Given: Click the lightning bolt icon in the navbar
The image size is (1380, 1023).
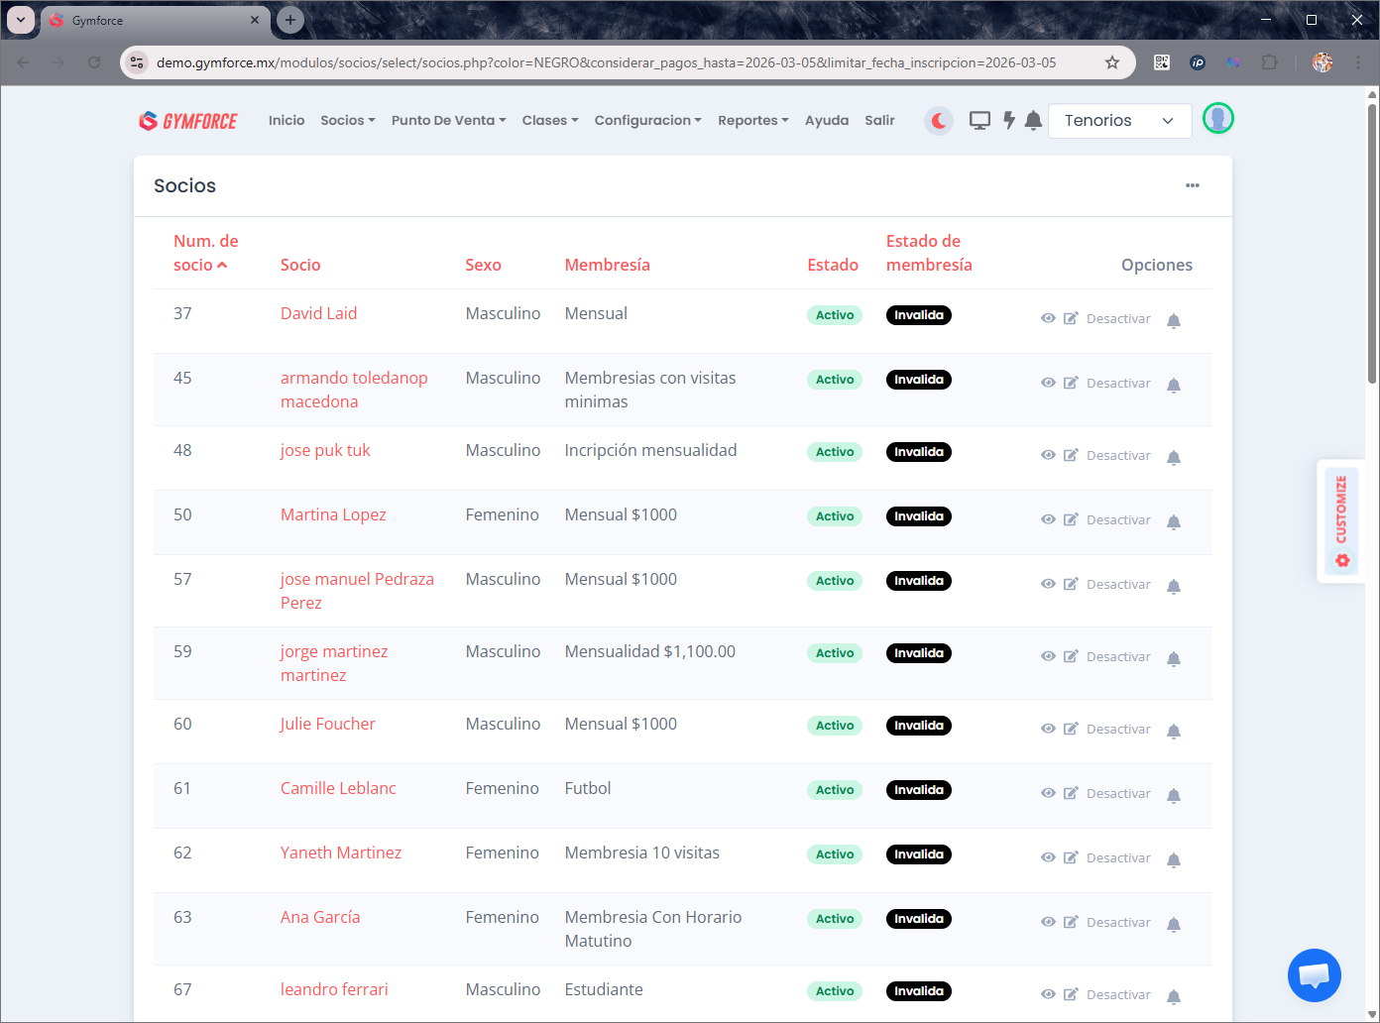Looking at the screenshot, I should 1008,121.
